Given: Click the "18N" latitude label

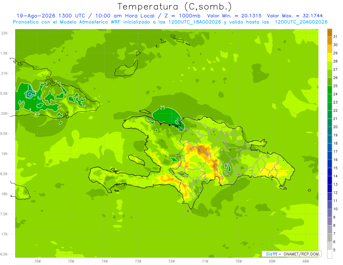Looking at the screenshot, I should click(x=4, y=194).
